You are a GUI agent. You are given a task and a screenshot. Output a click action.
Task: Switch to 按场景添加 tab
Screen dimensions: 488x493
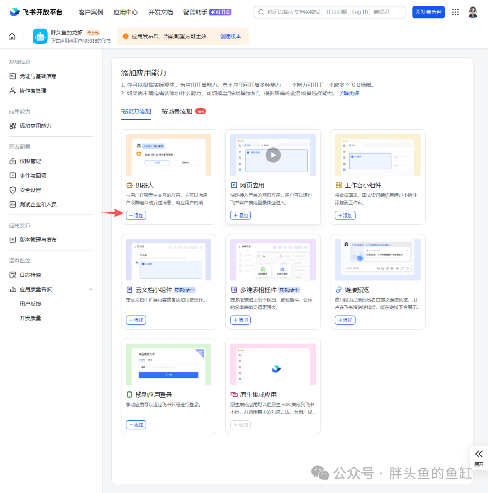click(x=177, y=111)
